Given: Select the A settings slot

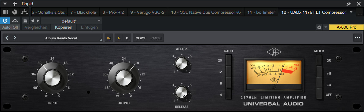Looking at the screenshot, I should (x=119, y=38).
